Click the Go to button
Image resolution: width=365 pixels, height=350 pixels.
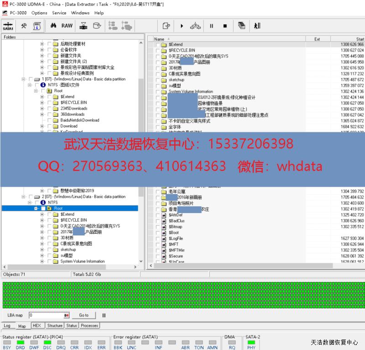(83, 315)
